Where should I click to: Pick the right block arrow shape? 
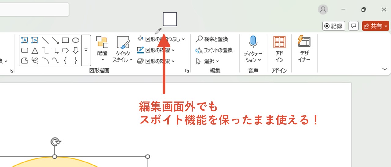(x=65, y=50)
